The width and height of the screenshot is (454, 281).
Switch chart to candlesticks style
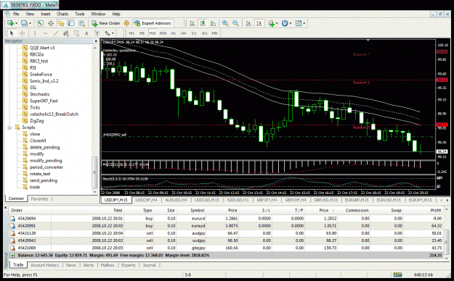click(203, 23)
